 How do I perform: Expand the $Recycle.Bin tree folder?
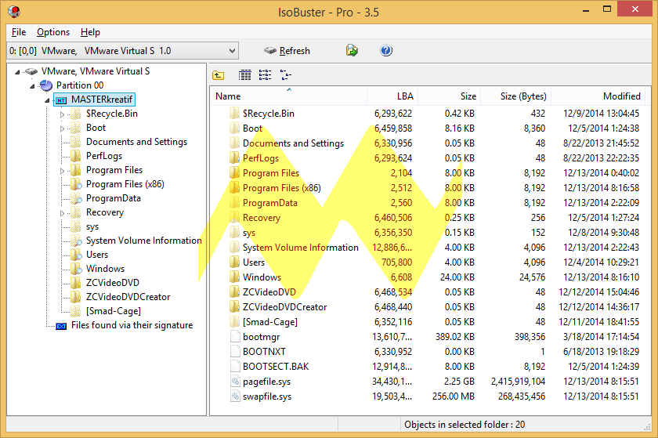62,114
